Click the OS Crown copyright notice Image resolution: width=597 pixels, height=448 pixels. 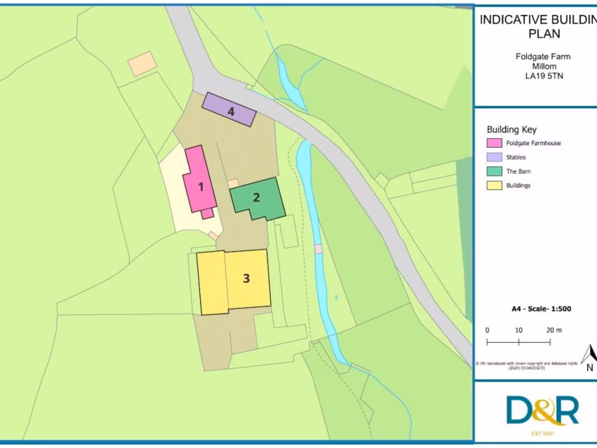[527, 365]
